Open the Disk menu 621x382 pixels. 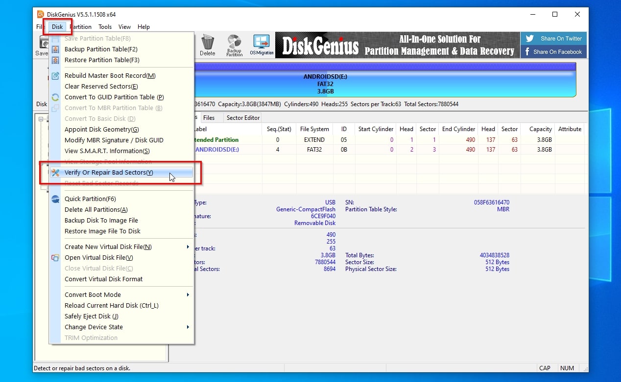pos(57,27)
